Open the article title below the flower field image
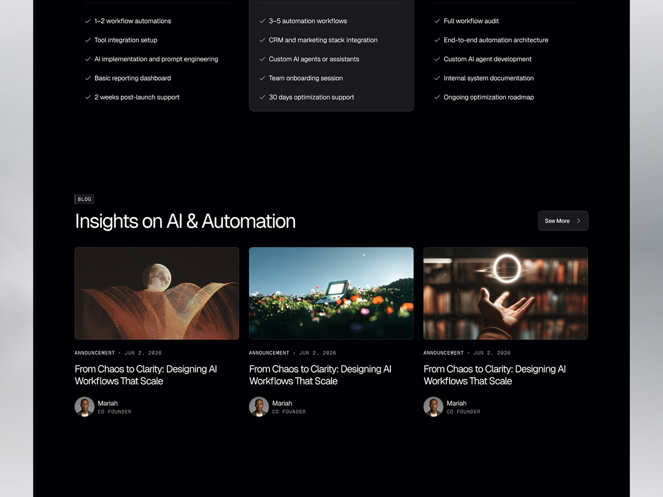 pyautogui.click(x=320, y=375)
